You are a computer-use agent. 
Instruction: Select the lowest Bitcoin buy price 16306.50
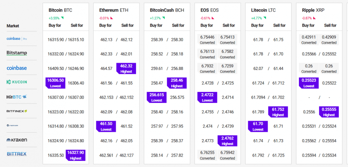pyautogui.click(x=55, y=83)
